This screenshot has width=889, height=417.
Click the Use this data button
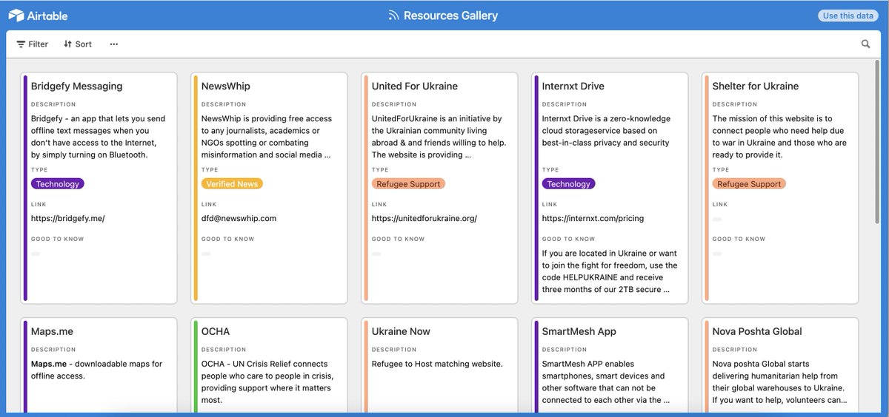point(848,16)
